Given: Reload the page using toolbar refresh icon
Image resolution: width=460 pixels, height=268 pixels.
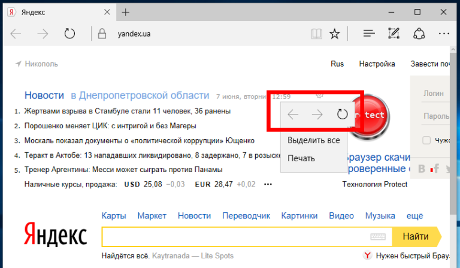Looking at the screenshot, I should (x=69, y=34).
